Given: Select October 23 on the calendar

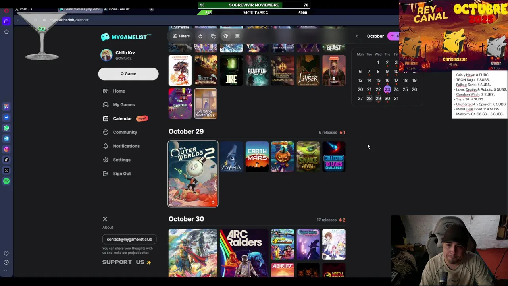Looking at the screenshot, I should pos(387,89).
